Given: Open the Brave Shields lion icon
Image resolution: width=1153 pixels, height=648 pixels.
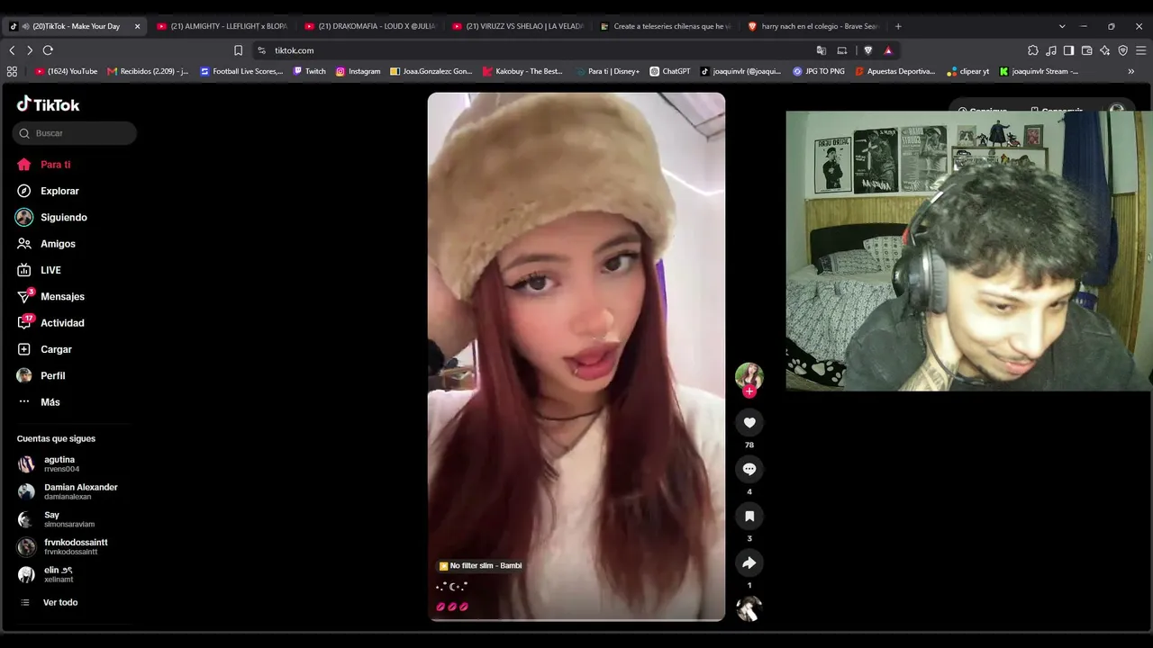Looking at the screenshot, I should click(x=868, y=50).
